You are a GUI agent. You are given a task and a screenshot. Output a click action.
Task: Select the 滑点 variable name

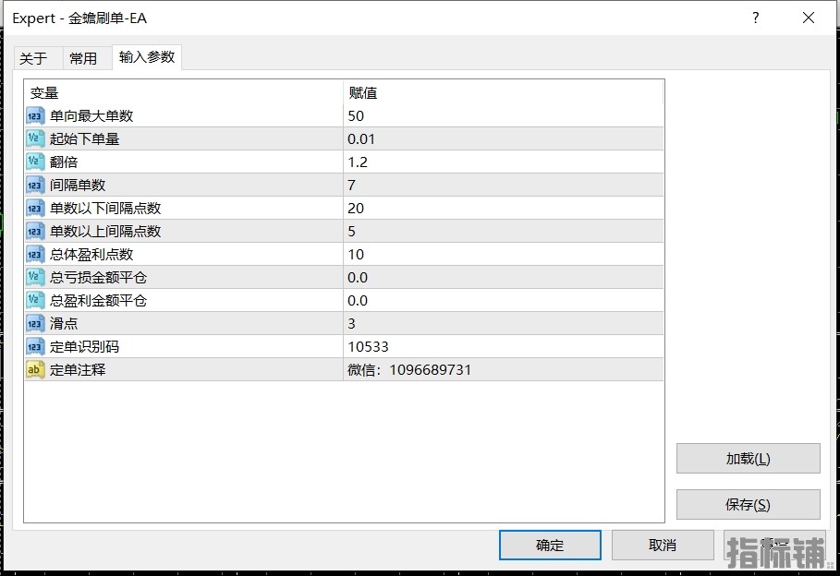click(x=64, y=323)
